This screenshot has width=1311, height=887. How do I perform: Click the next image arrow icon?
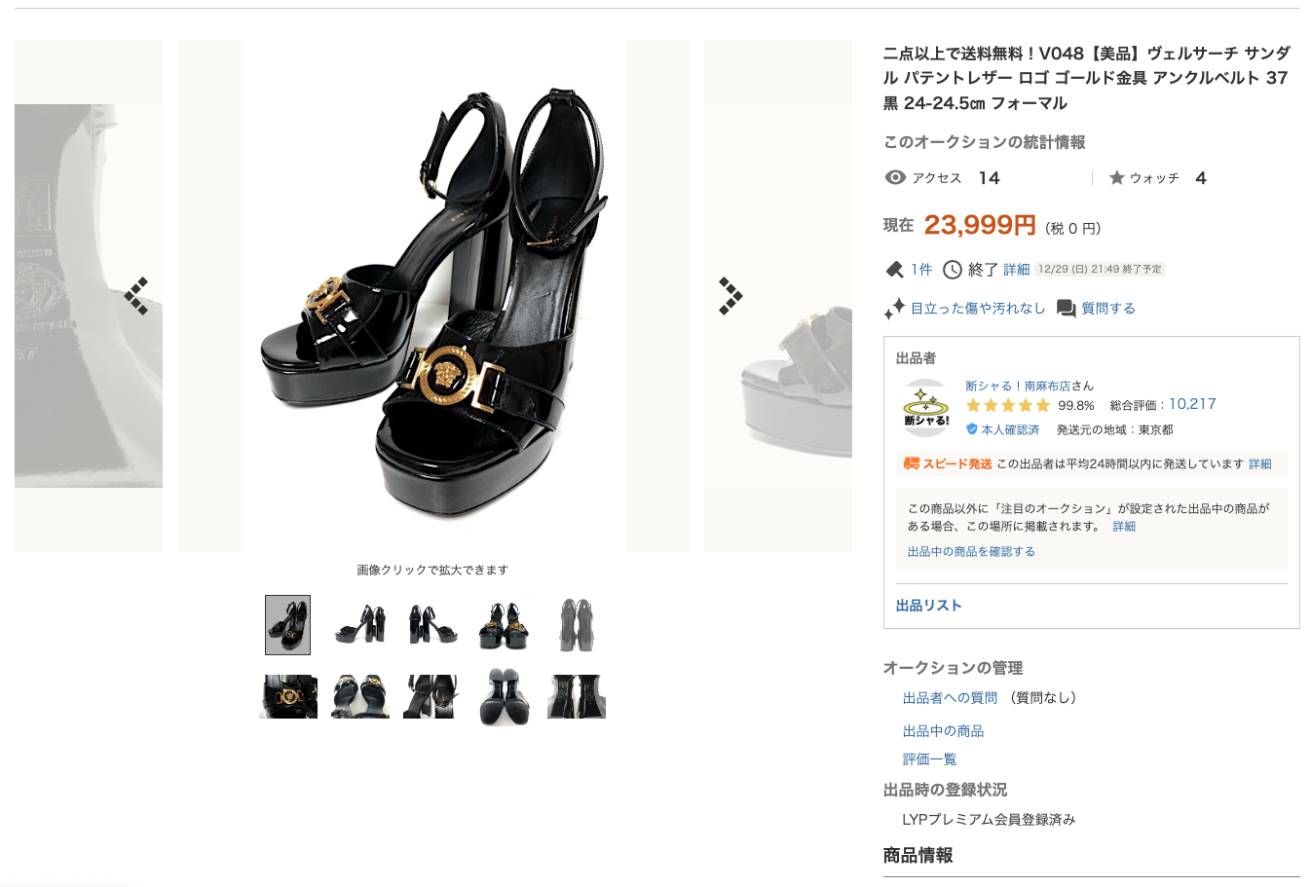[730, 296]
